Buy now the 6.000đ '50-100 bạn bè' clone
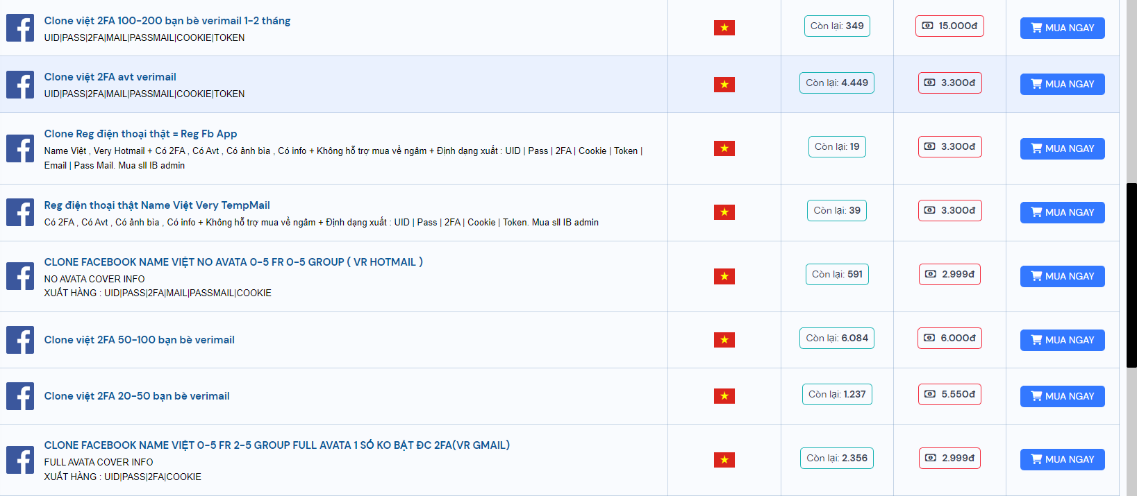Screen dimensions: 1137x496 coord(1062,340)
